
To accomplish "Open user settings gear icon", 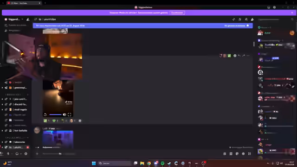I will coord(26,154).
